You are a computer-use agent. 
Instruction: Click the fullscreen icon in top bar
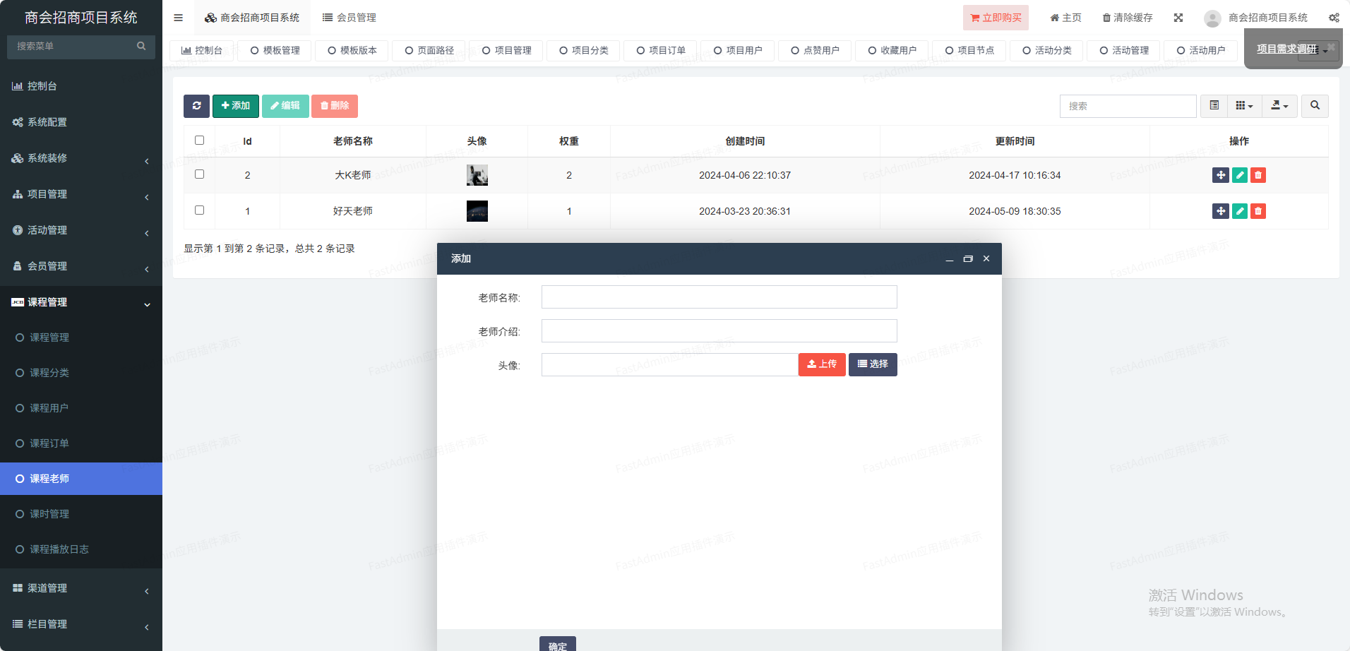click(x=1178, y=18)
